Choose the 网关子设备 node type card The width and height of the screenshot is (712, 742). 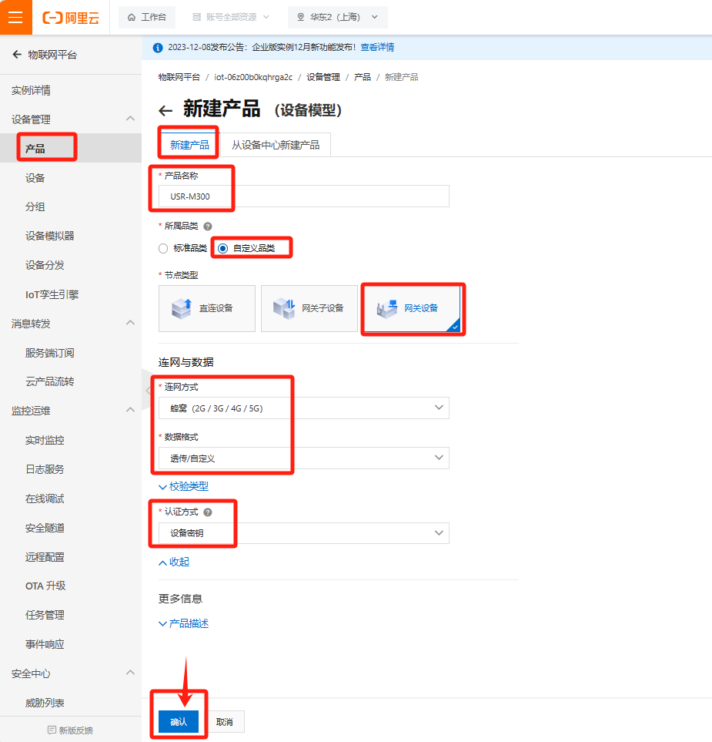(x=309, y=308)
